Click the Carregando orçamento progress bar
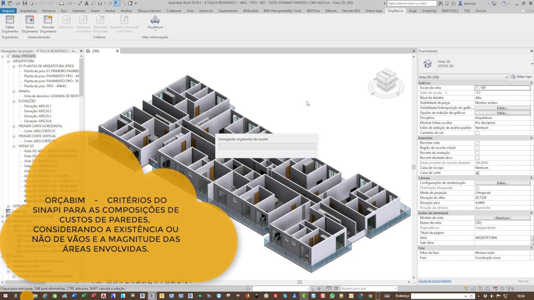Viewport: 534px width, 300px height. (x=267, y=146)
